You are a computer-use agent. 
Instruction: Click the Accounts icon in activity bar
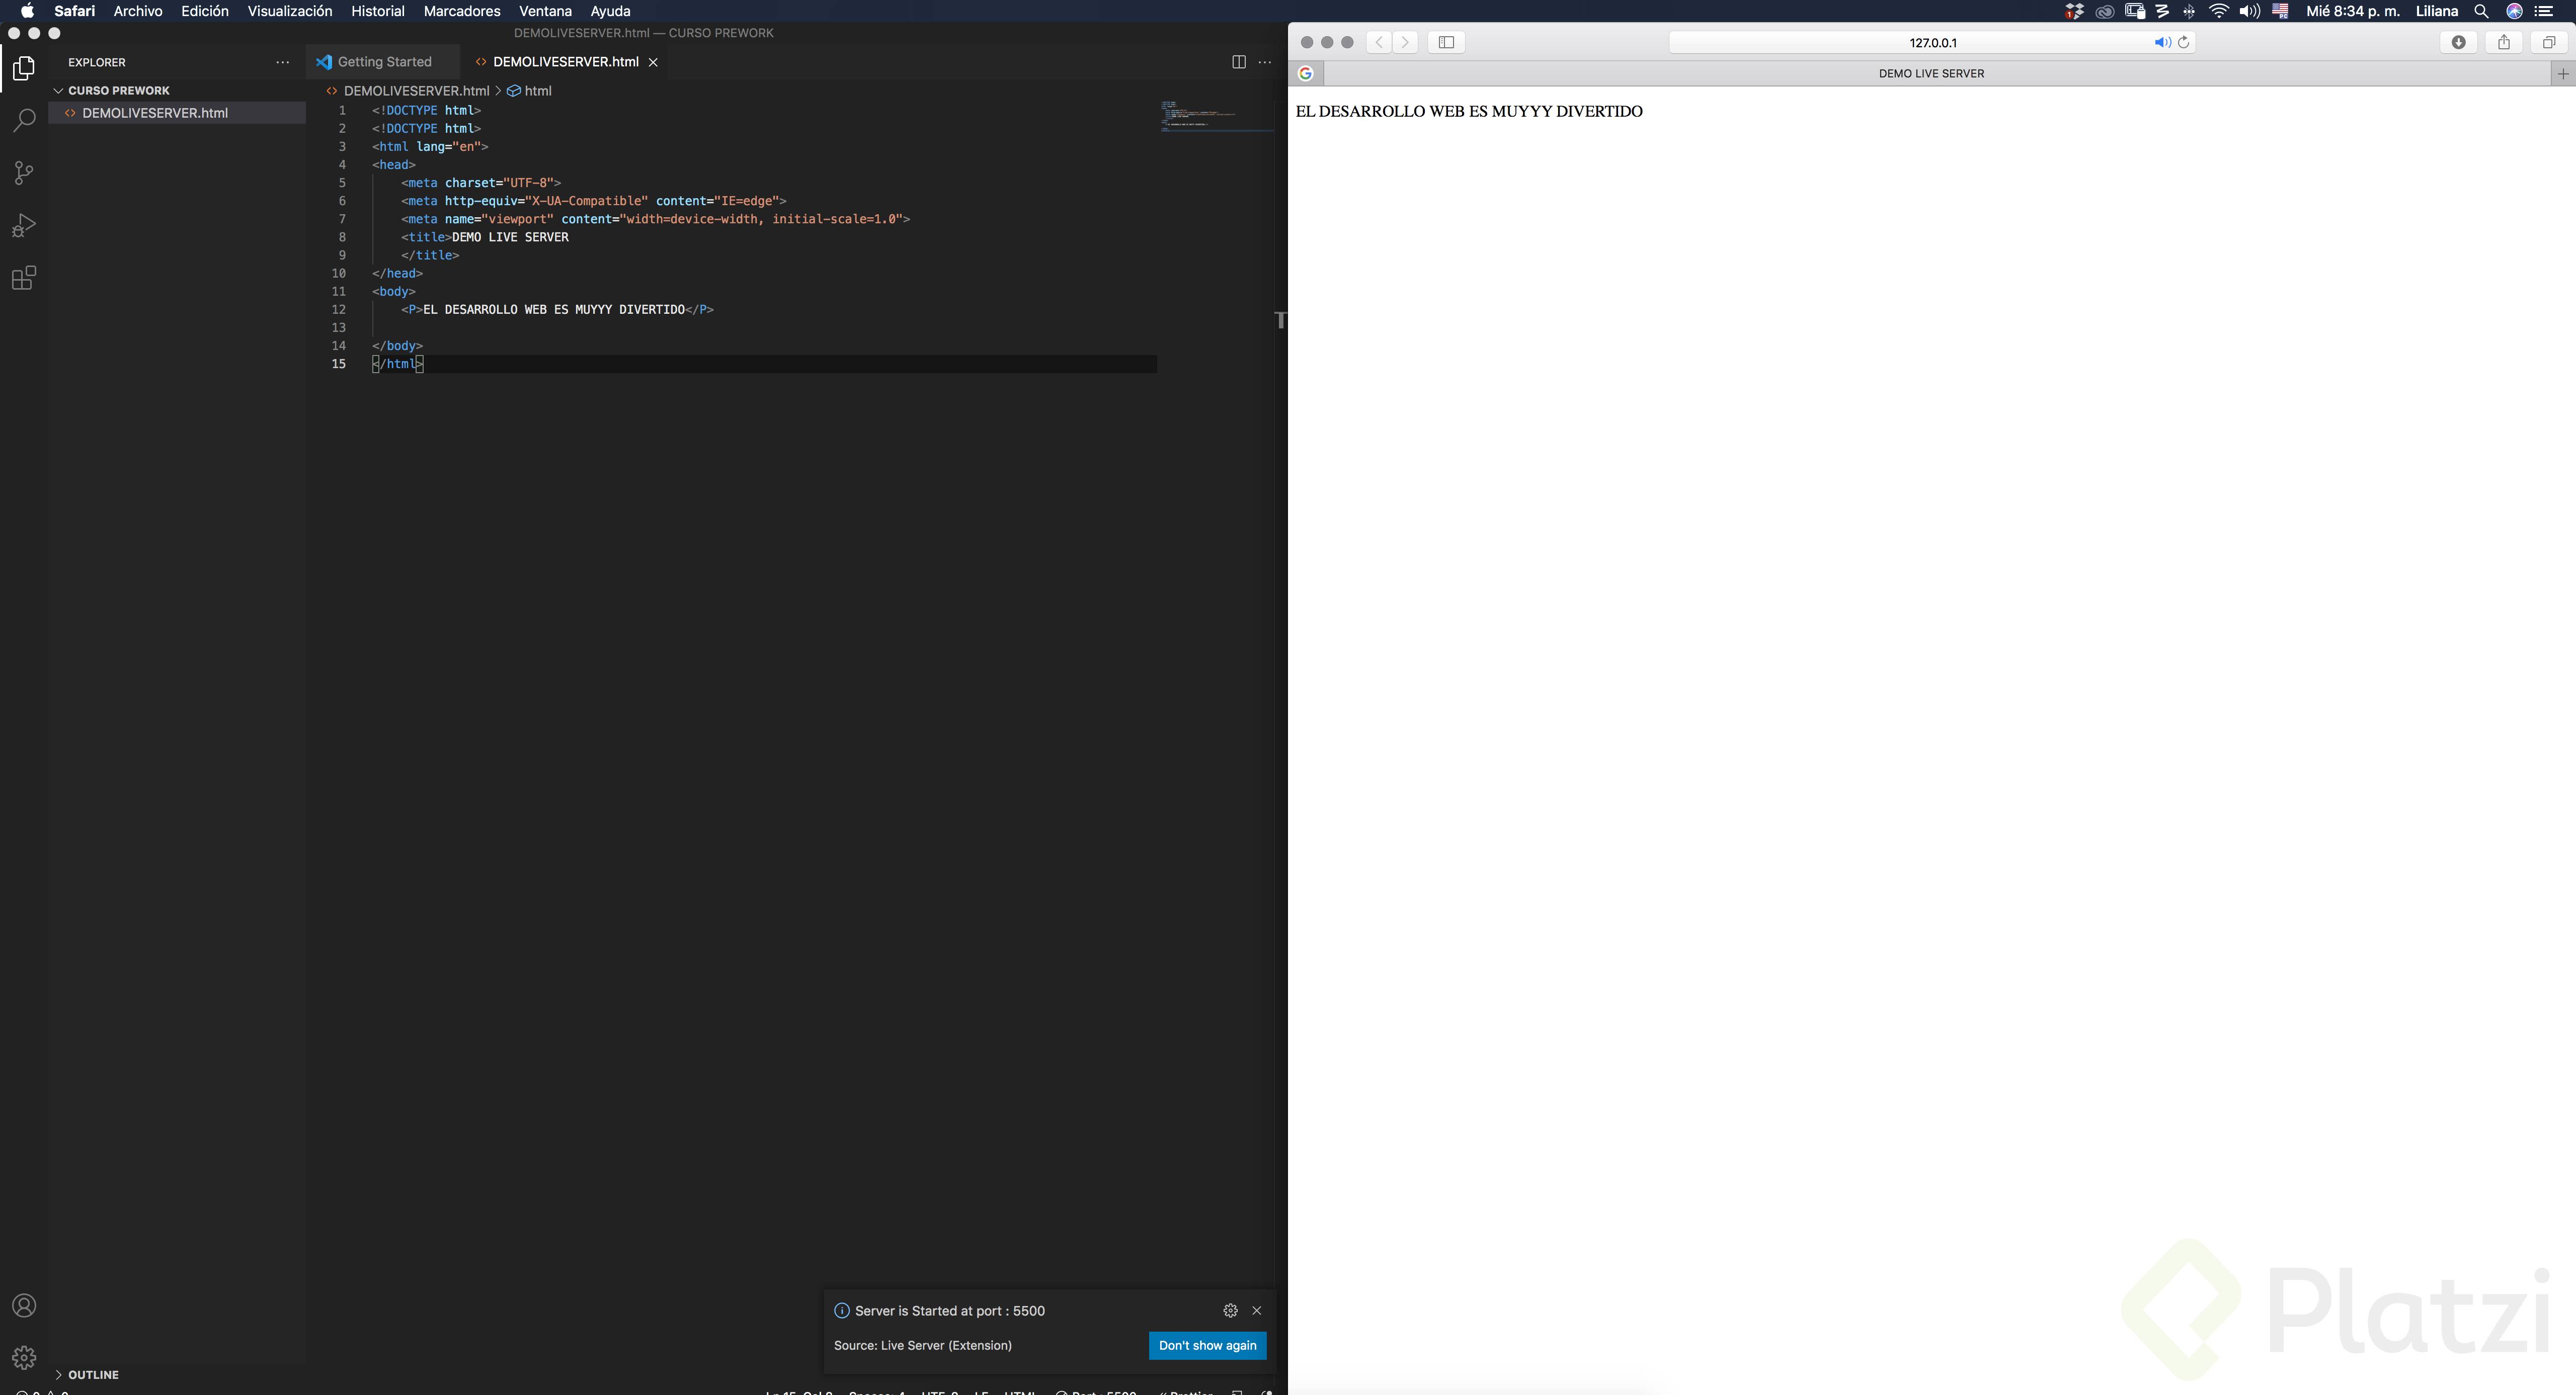pos(24,1306)
